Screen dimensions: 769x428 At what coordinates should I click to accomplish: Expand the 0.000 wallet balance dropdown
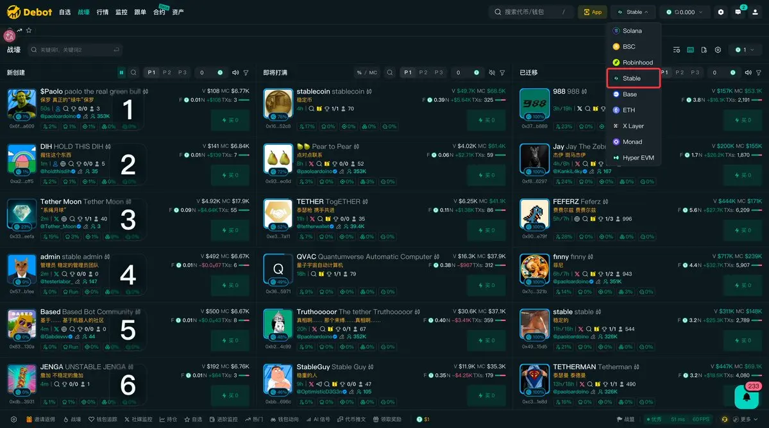(684, 12)
